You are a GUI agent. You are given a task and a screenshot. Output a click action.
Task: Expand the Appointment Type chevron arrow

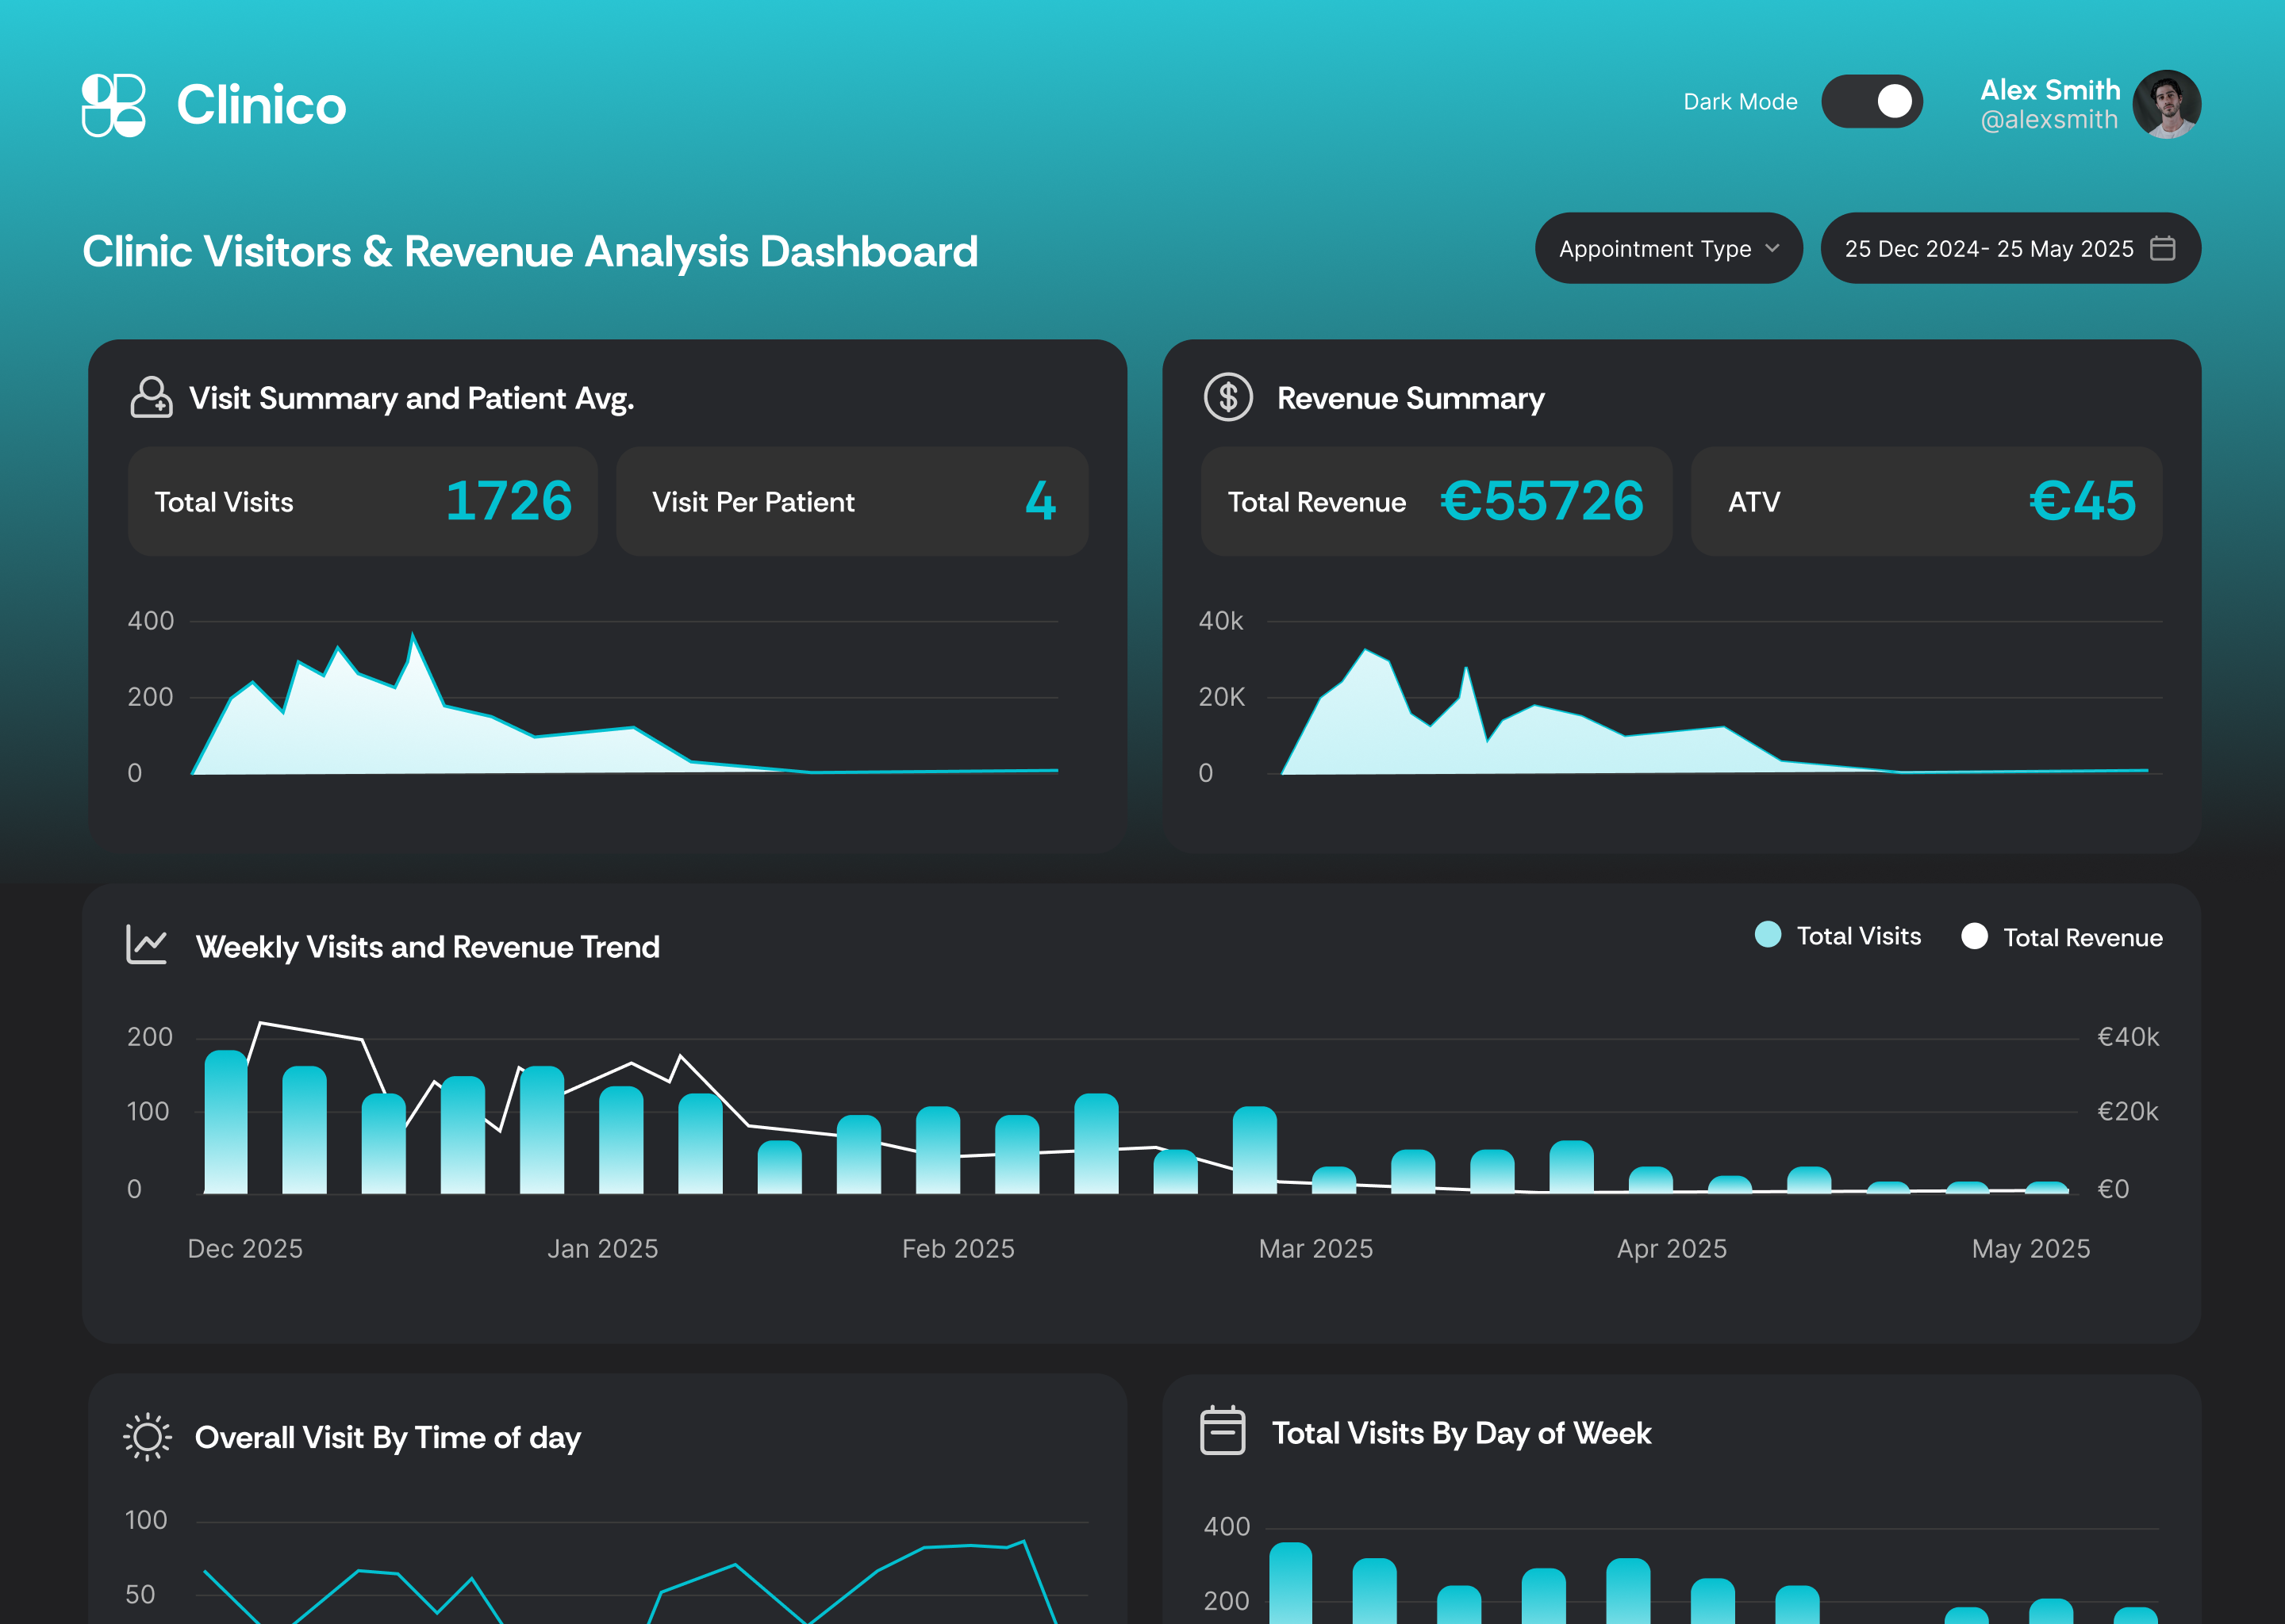pyautogui.click(x=1772, y=248)
